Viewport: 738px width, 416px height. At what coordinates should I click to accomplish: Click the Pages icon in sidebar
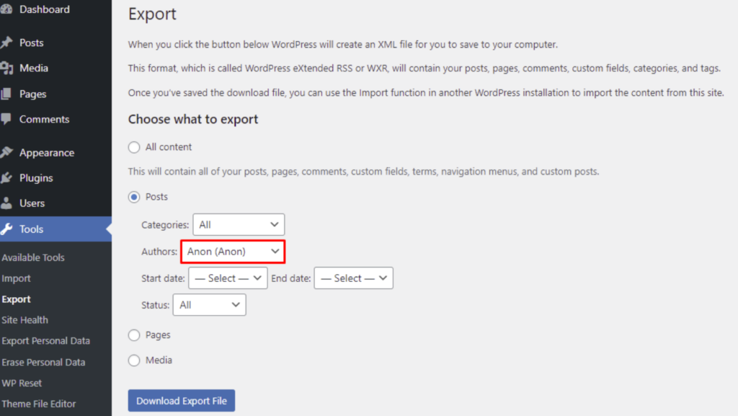point(6,94)
